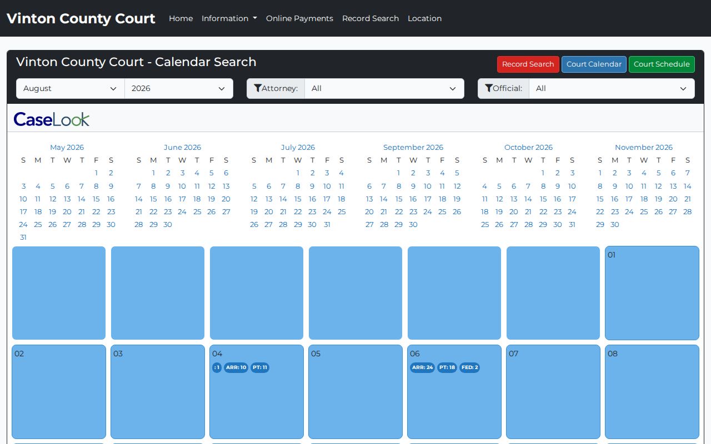
Task: Open the August 01 day cell
Action: pos(652,293)
